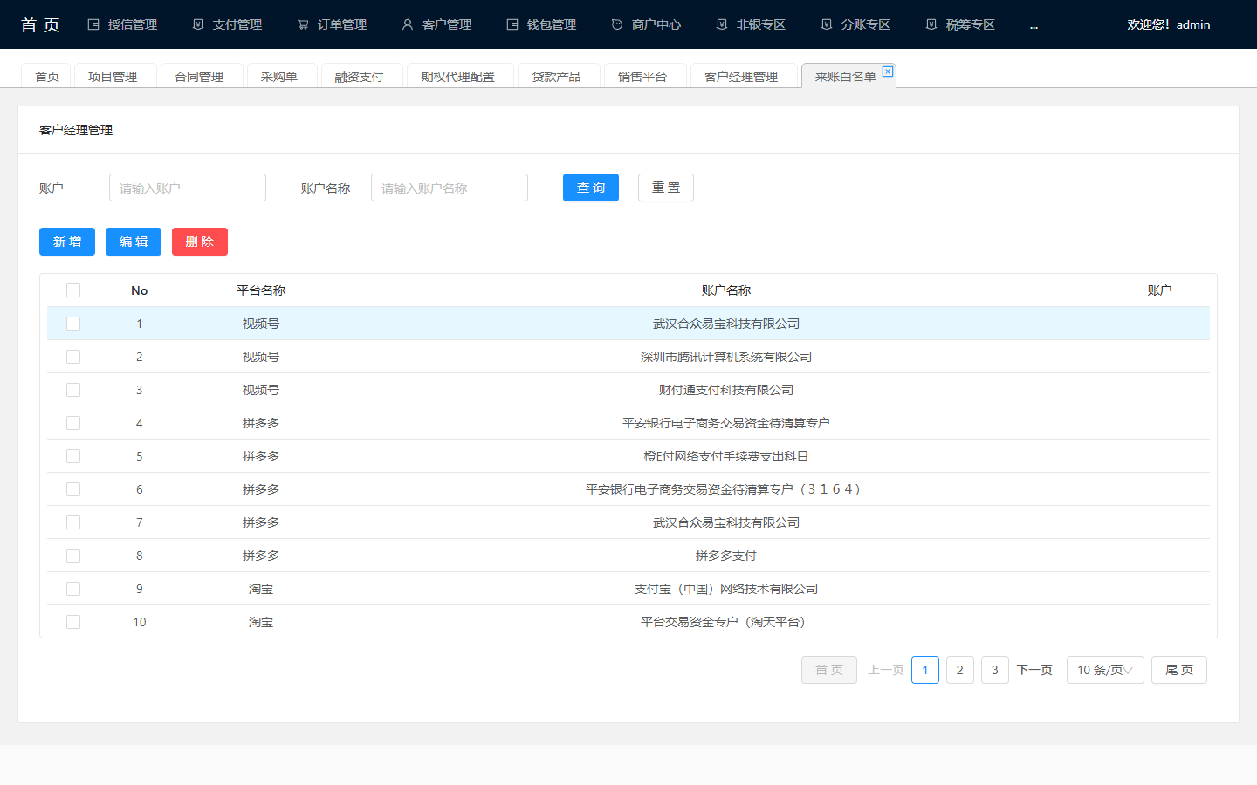Check the row 7 拼多多 checkbox
Screen dimensions: 1257x785
tap(73, 522)
